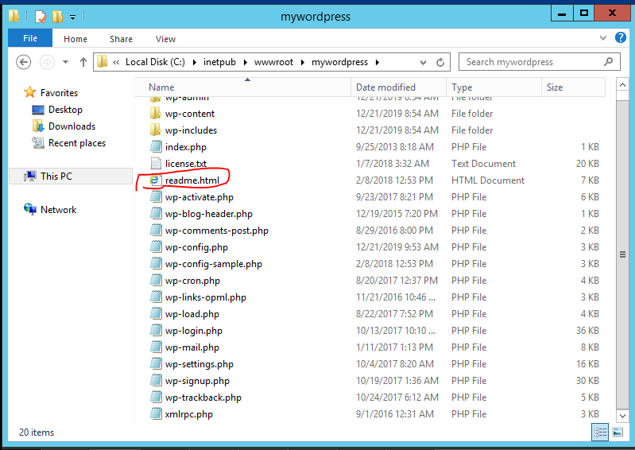Click the scrollbar down arrow
Image resolution: width=635 pixels, height=450 pixels.
tap(622, 416)
